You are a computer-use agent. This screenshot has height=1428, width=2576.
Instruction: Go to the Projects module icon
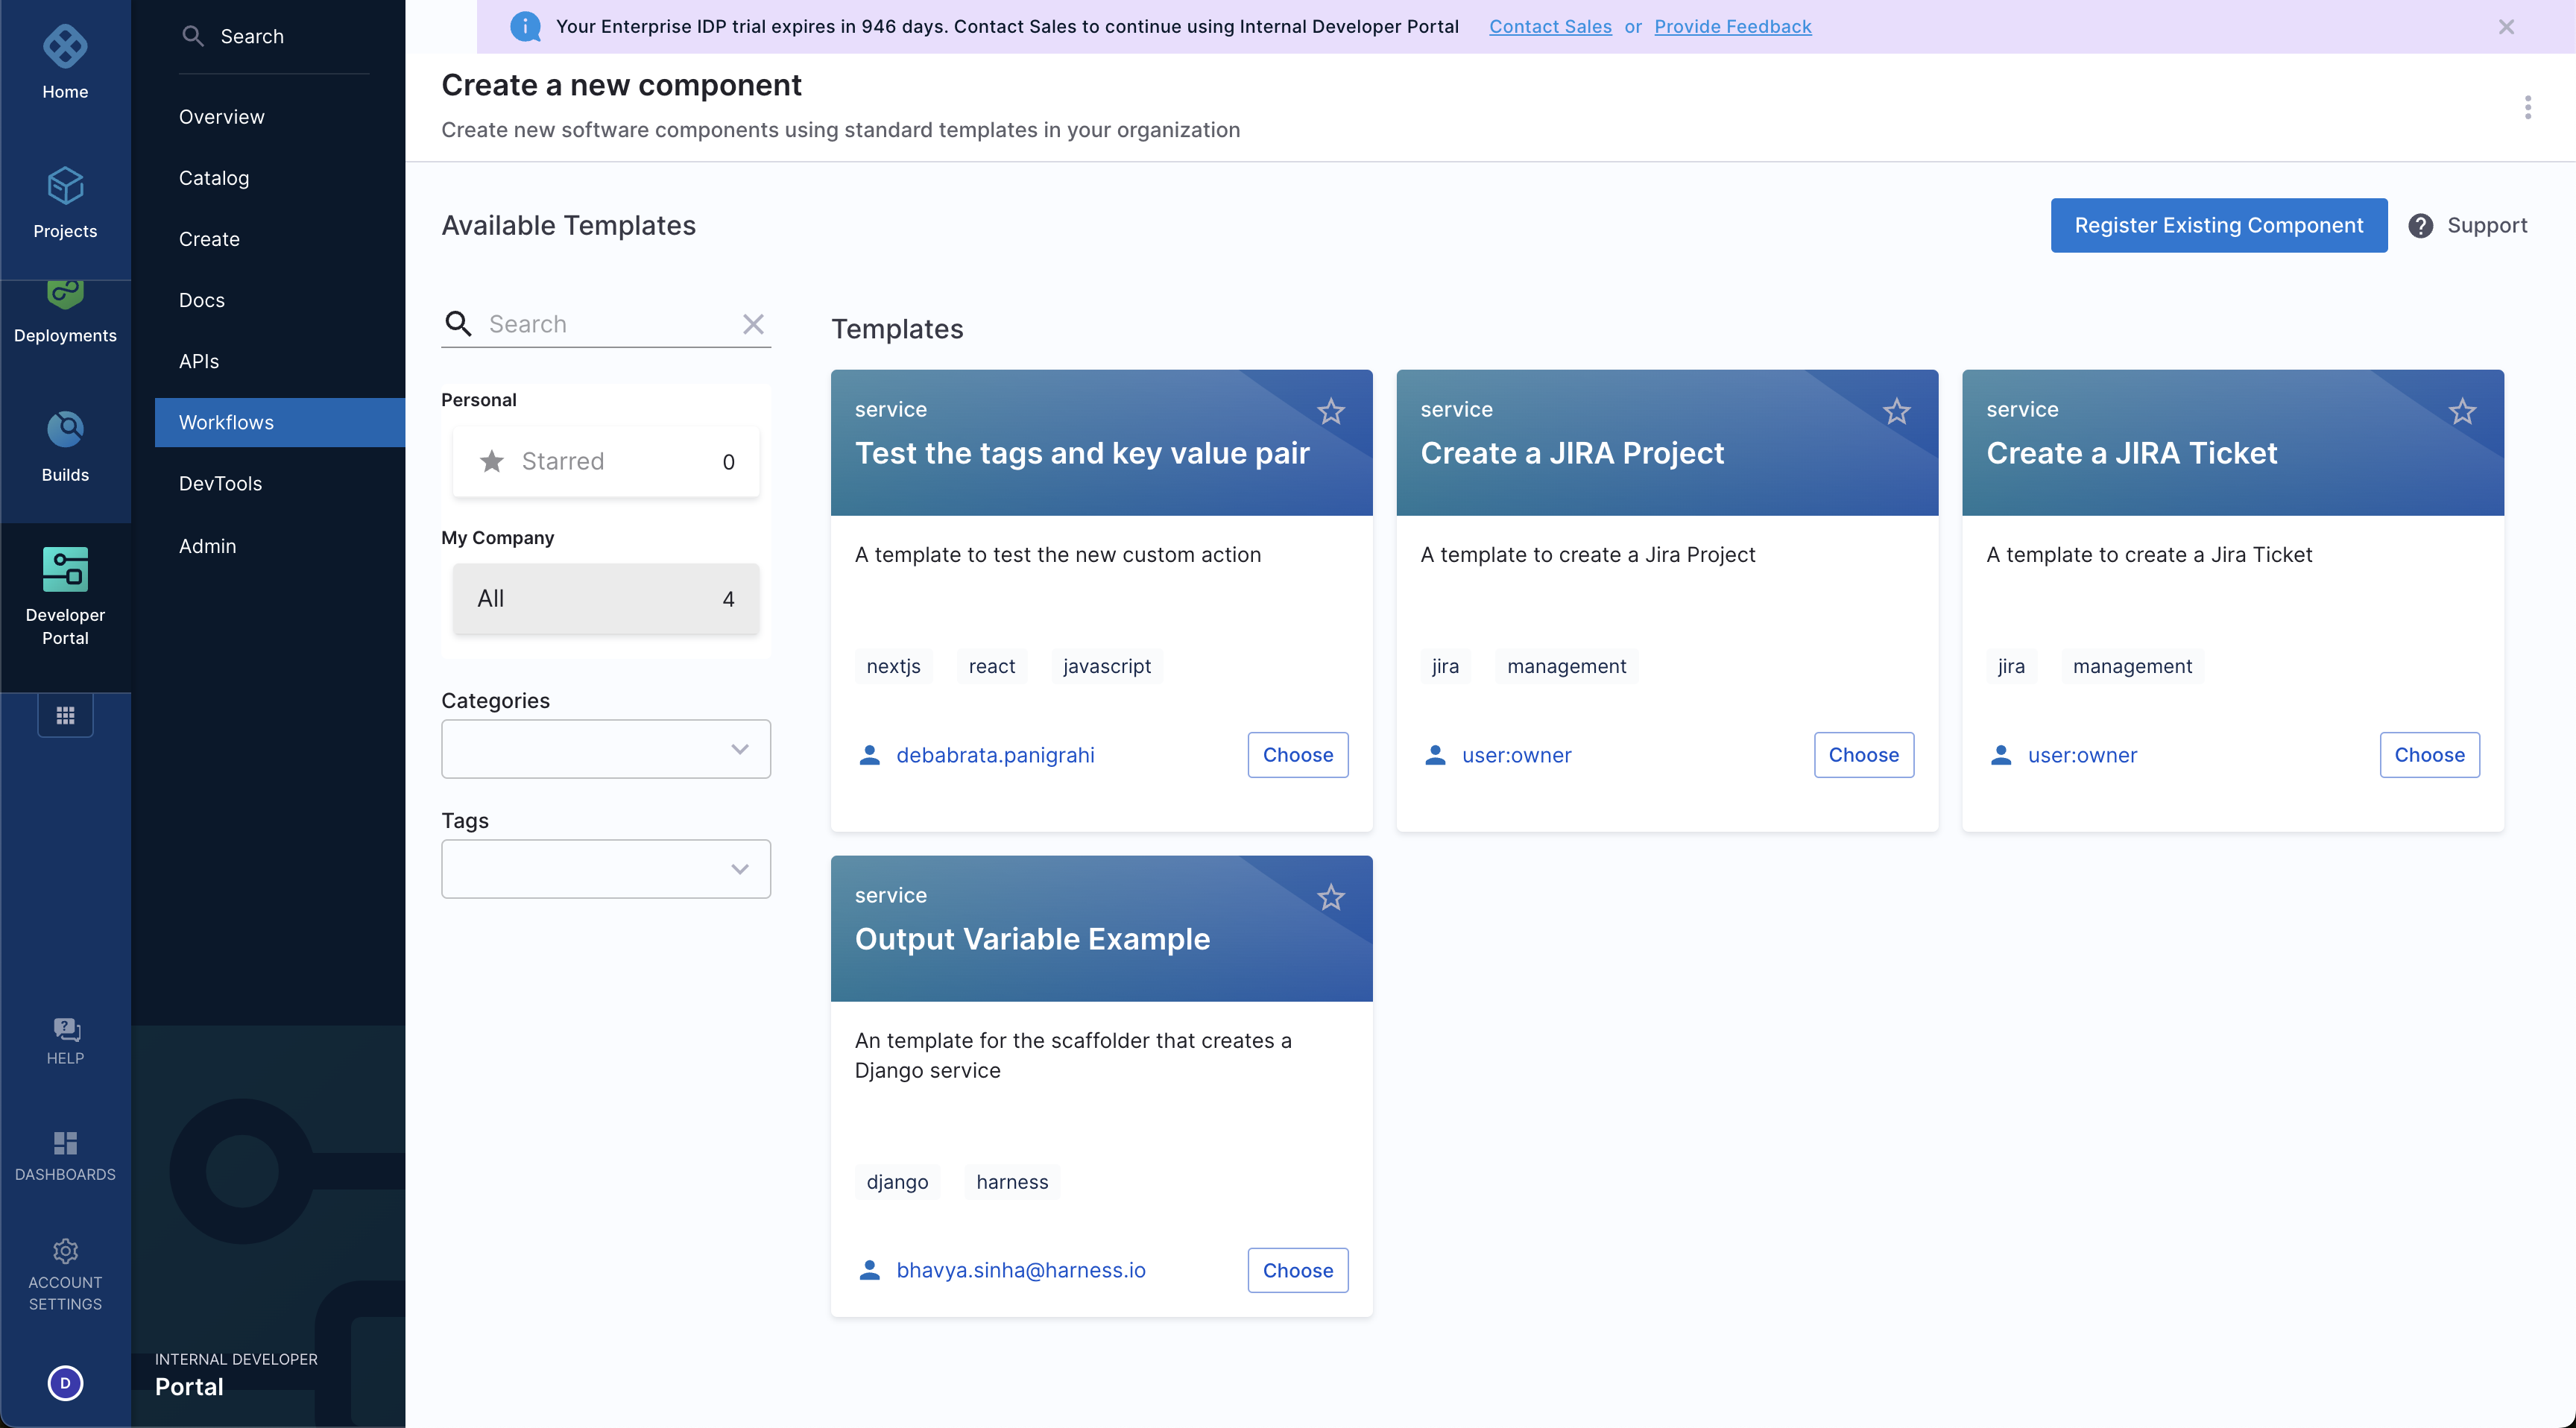tap(65, 186)
